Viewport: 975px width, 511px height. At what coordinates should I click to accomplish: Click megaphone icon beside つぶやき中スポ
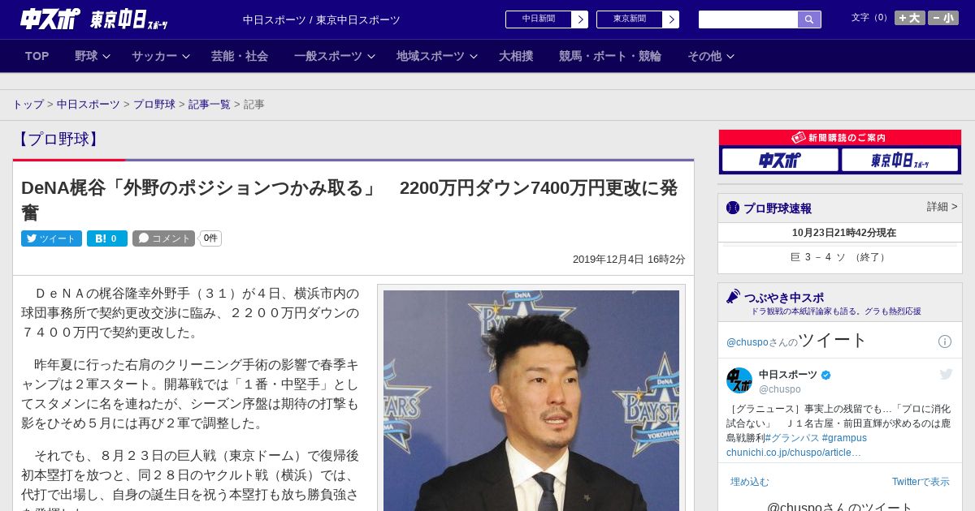[x=733, y=297]
